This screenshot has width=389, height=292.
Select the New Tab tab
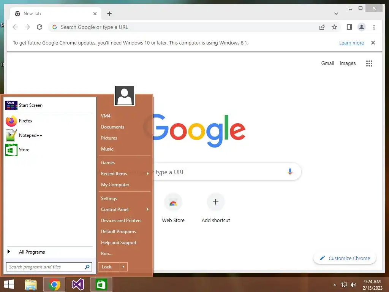[55, 14]
